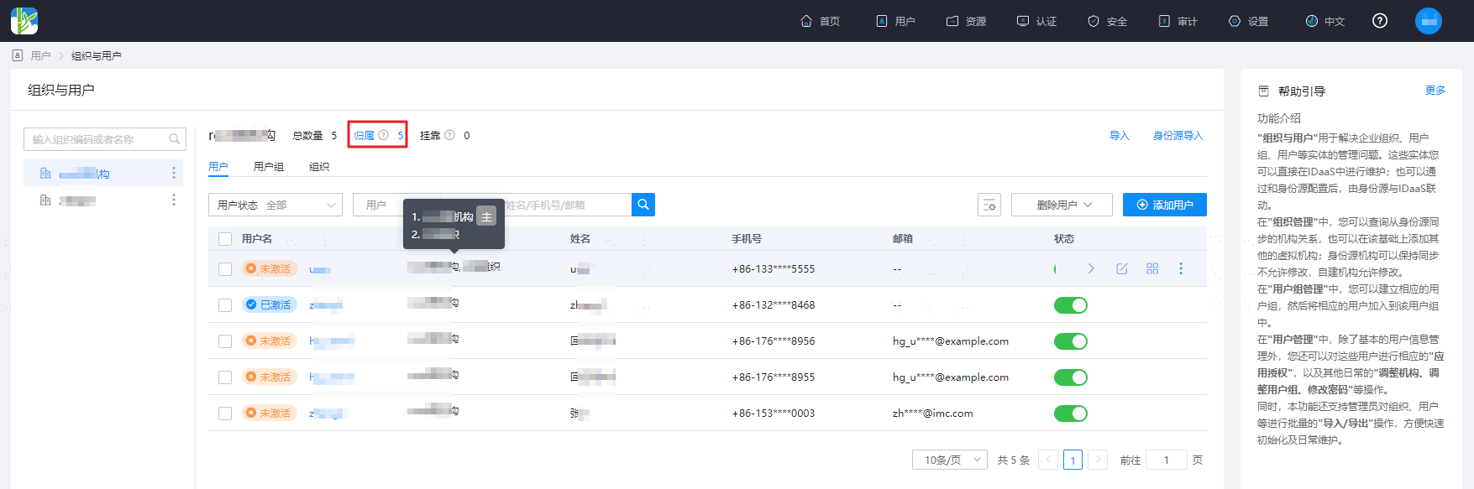The image size is (1474, 489).
Task: Open the three-dot more menu in first row
Action: click(x=1181, y=268)
